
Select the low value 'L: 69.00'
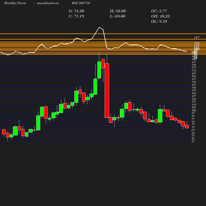pyautogui.click(x=117, y=16)
